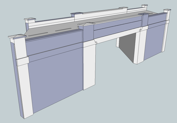Select the cap on the middle front pillar

[86, 24]
